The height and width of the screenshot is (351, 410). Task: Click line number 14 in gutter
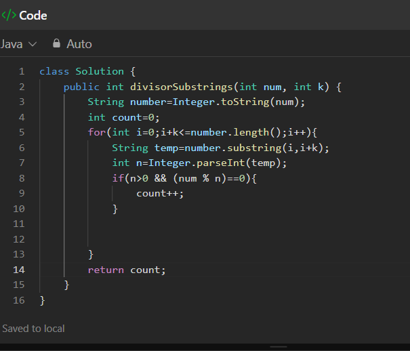click(19, 270)
